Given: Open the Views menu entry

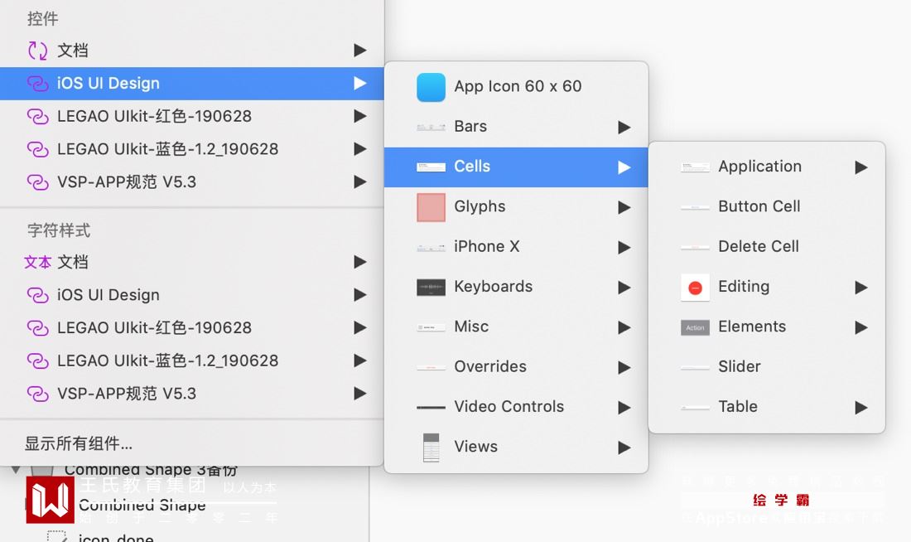Looking at the screenshot, I should pyautogui.click(x=516, y=448).
